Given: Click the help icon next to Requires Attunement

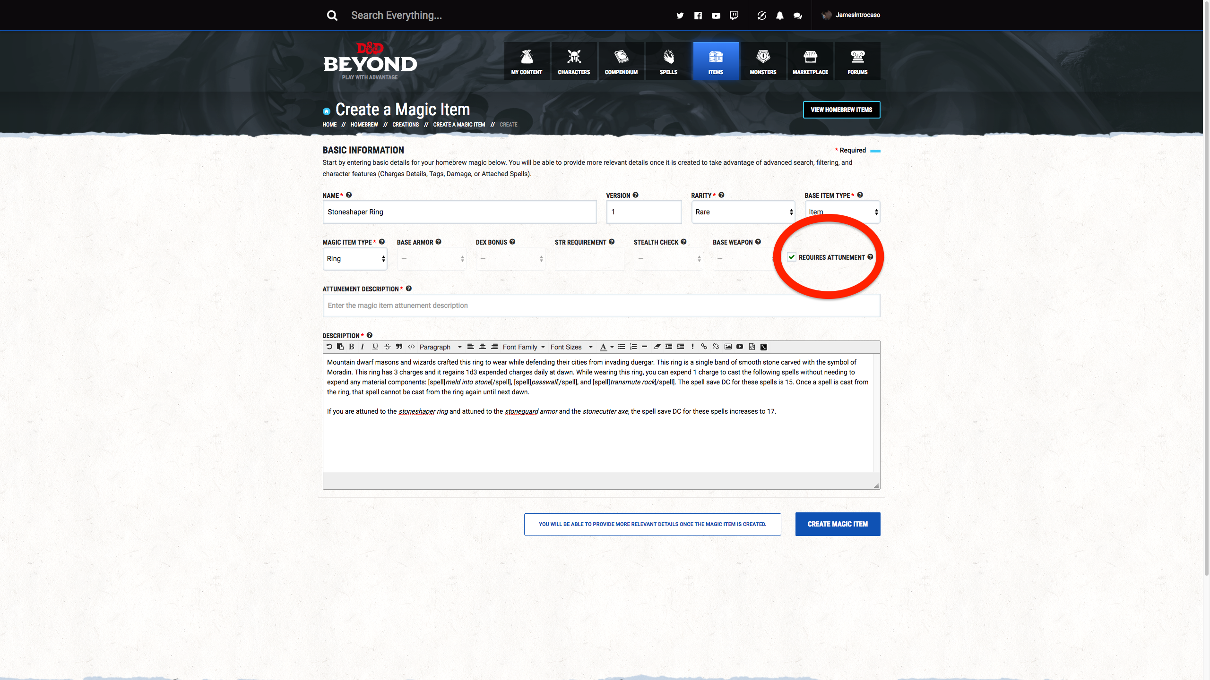Looking at the screenshot, I should 870,257.
